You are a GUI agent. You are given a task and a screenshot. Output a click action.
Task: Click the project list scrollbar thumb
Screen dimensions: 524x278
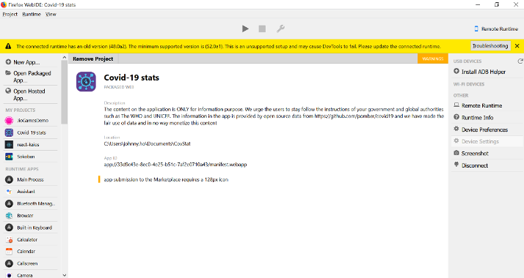coord(64,93)
